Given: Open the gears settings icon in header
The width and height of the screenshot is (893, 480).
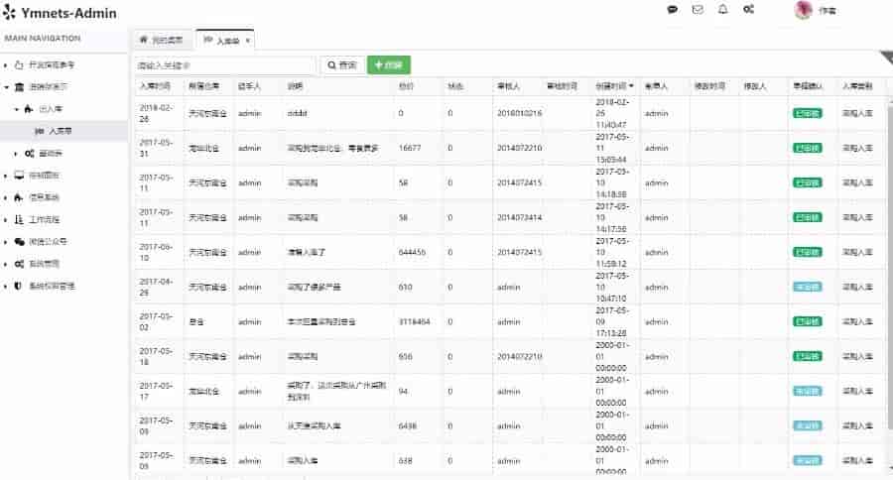Looking at the screenshot, I should point(748,9).
